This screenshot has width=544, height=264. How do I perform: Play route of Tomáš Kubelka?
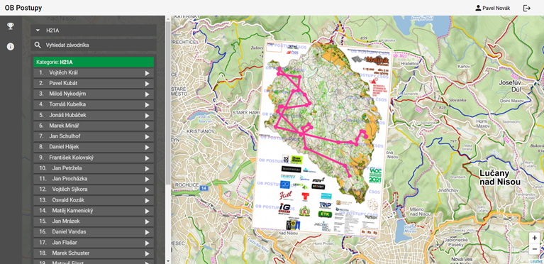(147, 105)
